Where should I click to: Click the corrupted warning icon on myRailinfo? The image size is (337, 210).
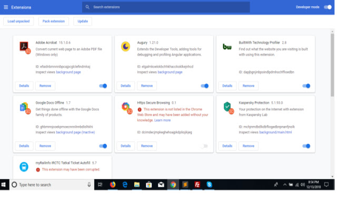[x=38, y=170]
